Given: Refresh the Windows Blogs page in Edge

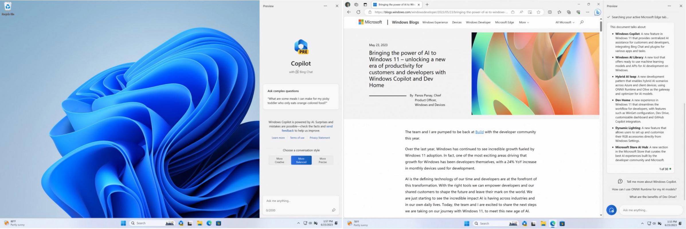Looking at the screenshot, I should pos(358,12).
